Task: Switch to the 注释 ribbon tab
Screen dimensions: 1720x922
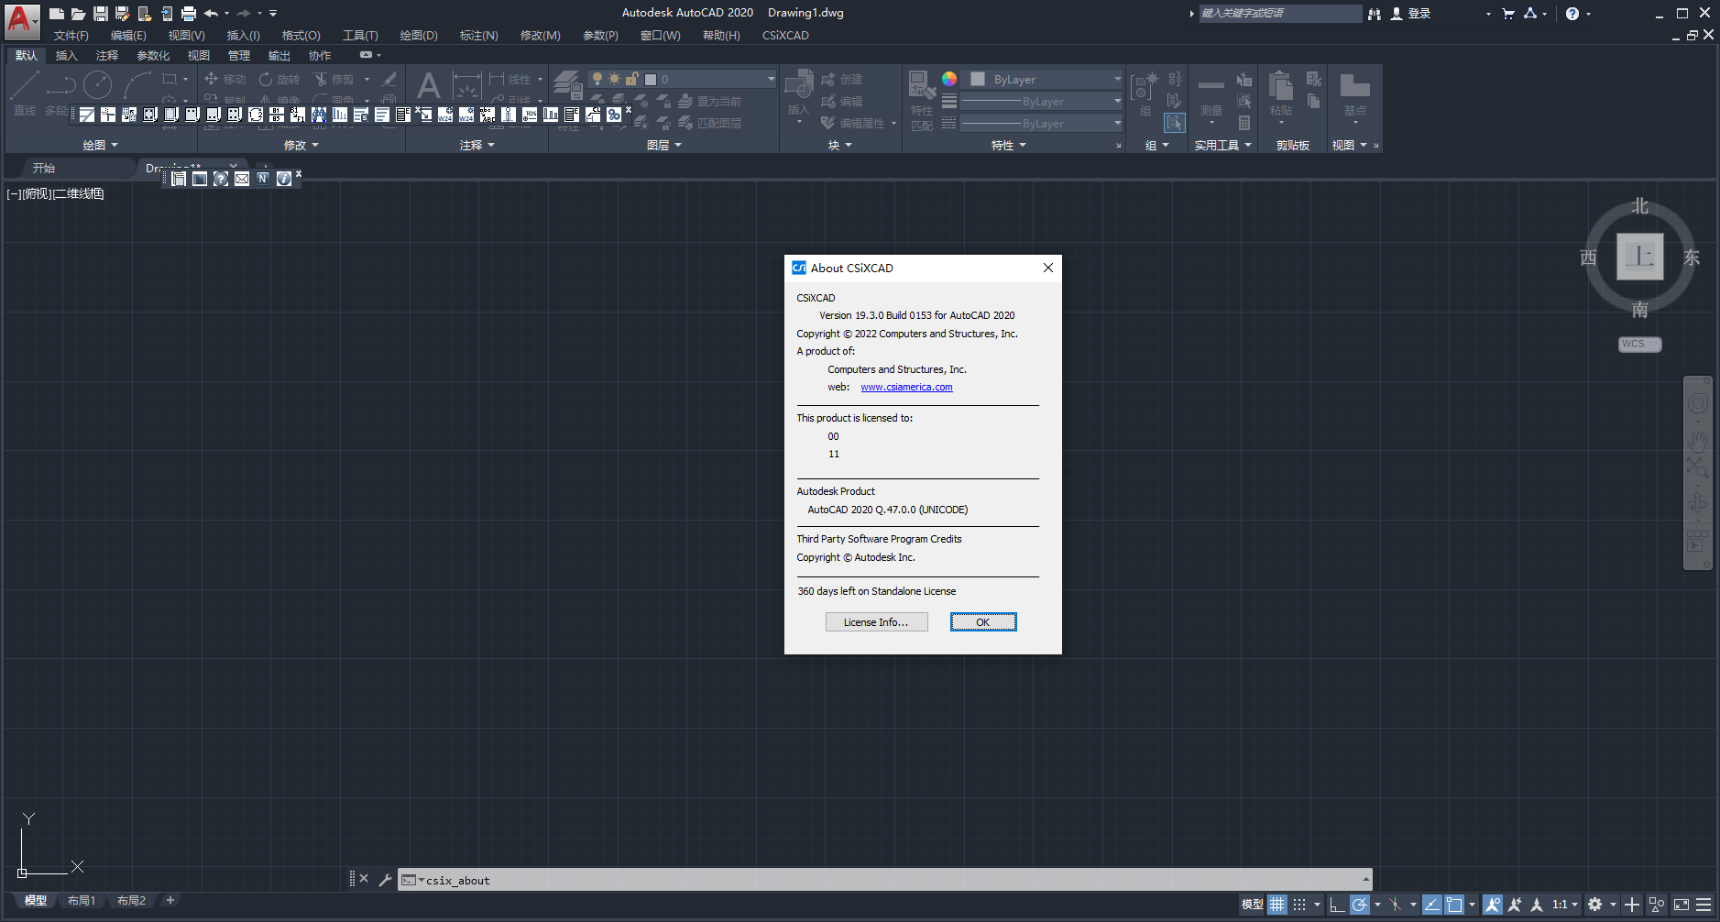Action: tap(107, 56)
